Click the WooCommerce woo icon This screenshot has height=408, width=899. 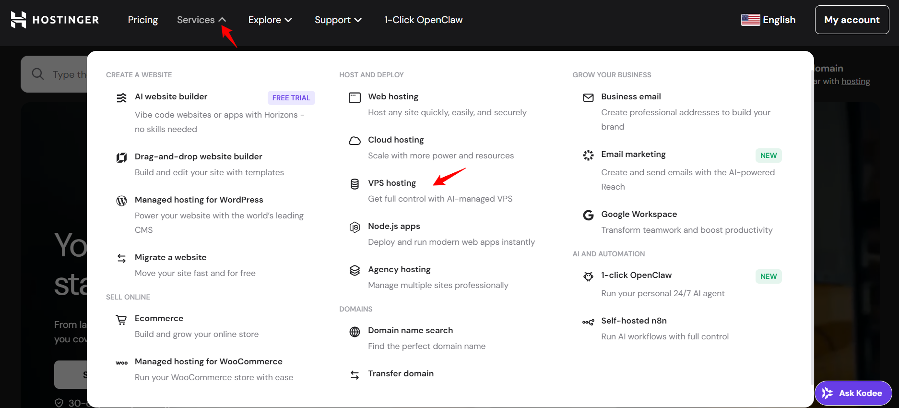122,363
